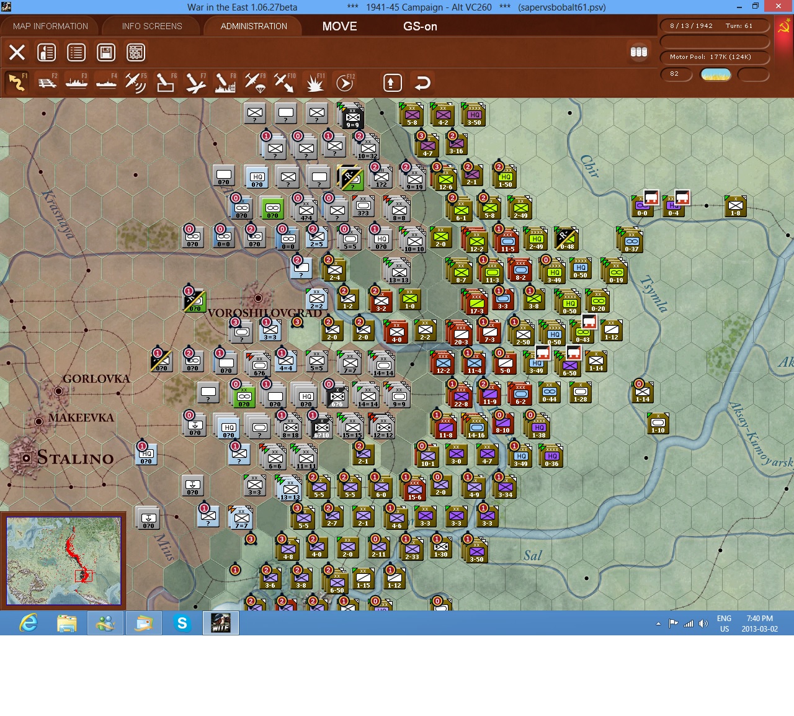Image resolution: width=794 pixels, height=716 pixels.
Task: Select the Air Transport (F9) icon
Action: [255, 83]
